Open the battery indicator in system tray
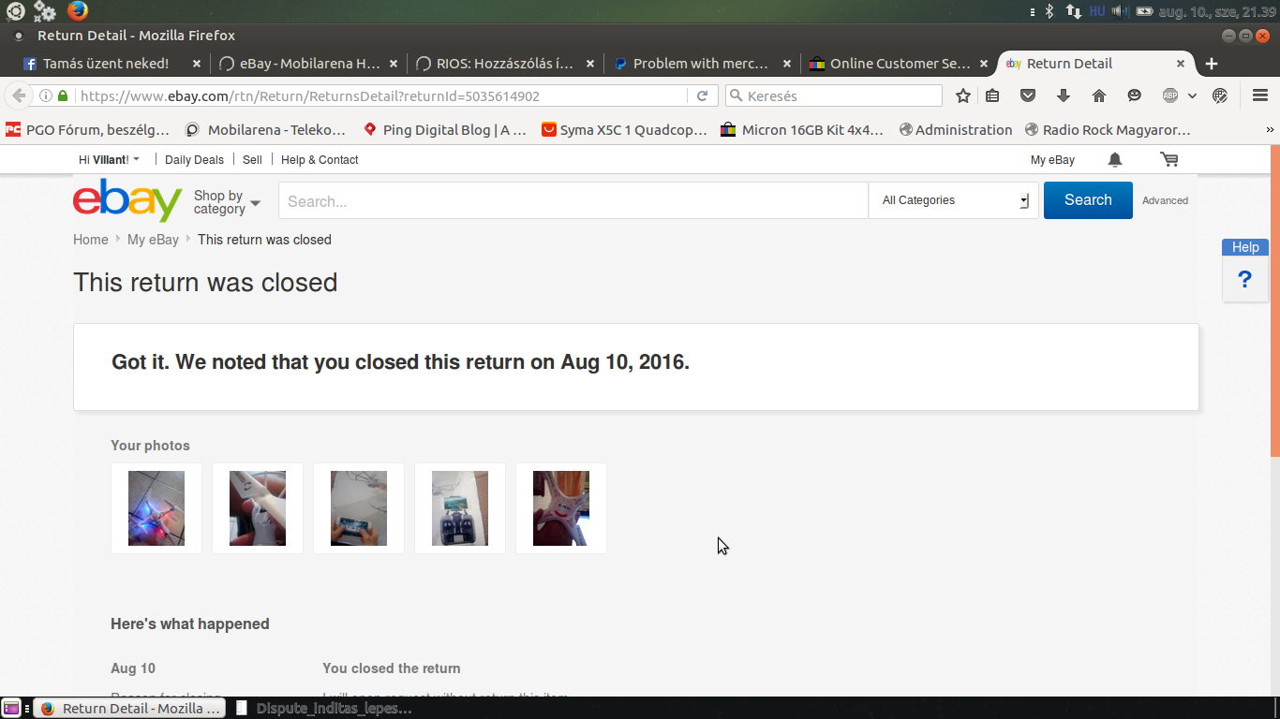 pos(1144,11)
